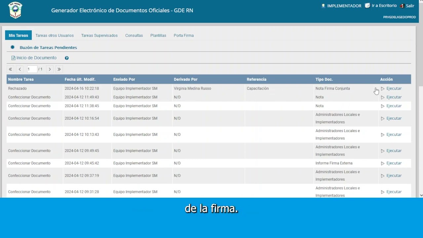Execute the Rechazado task via Ejecutar
The image size is (423, 238).
394,89
